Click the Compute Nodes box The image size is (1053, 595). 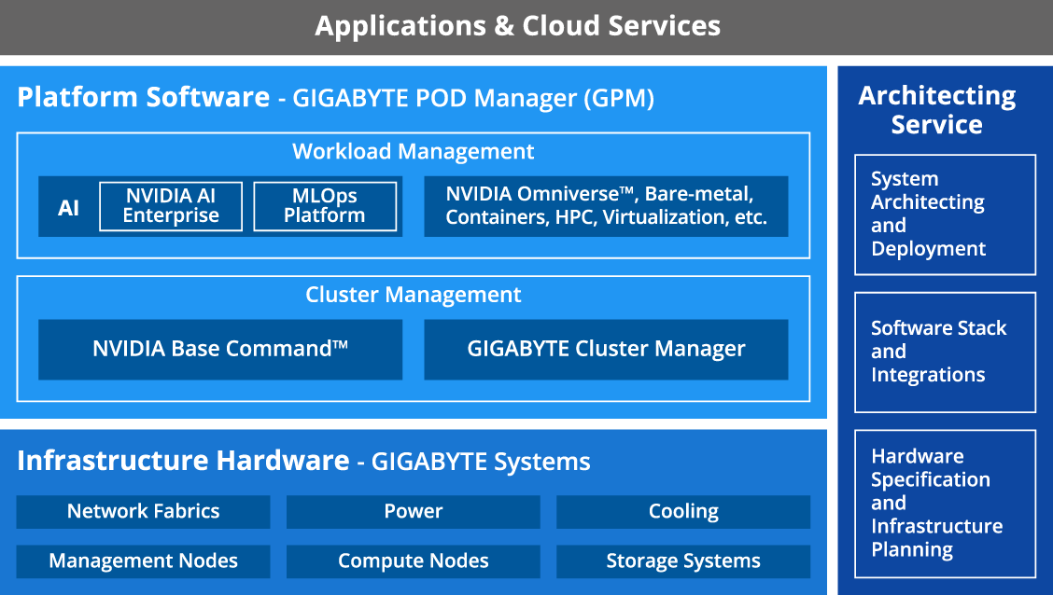413,561
